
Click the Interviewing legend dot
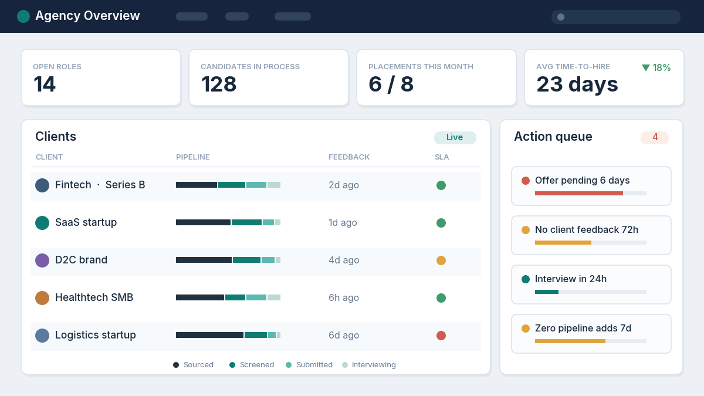(x=345, y=365)
